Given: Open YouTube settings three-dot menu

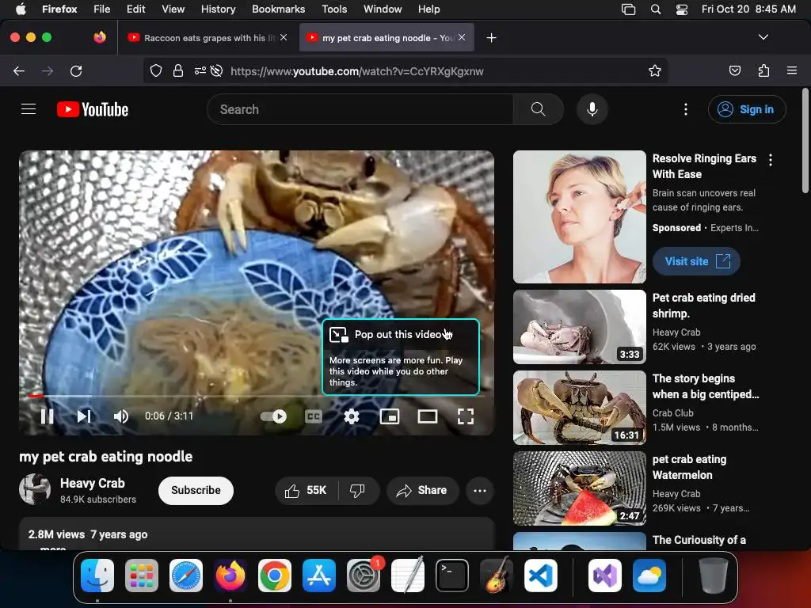Looking at the screenshot, I should coord(686,109).
